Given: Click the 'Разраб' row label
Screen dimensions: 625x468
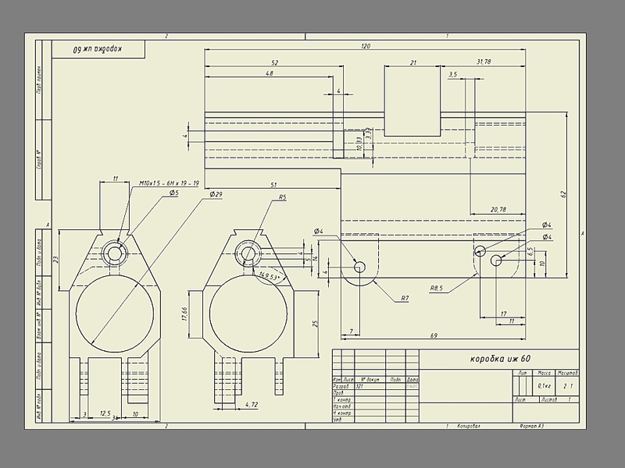Looking at the screenshot, I should coord(341,386).
